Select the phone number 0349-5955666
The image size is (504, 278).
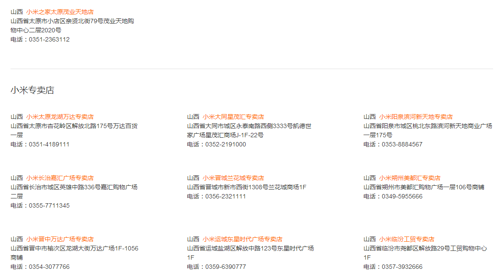click(x=402, y=196)
